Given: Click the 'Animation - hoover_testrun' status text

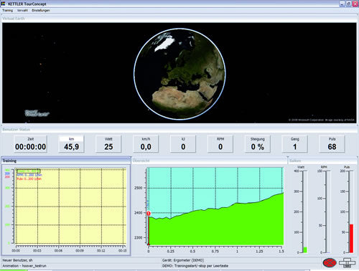Looking at the screenshot, I should tap(24, 266).
